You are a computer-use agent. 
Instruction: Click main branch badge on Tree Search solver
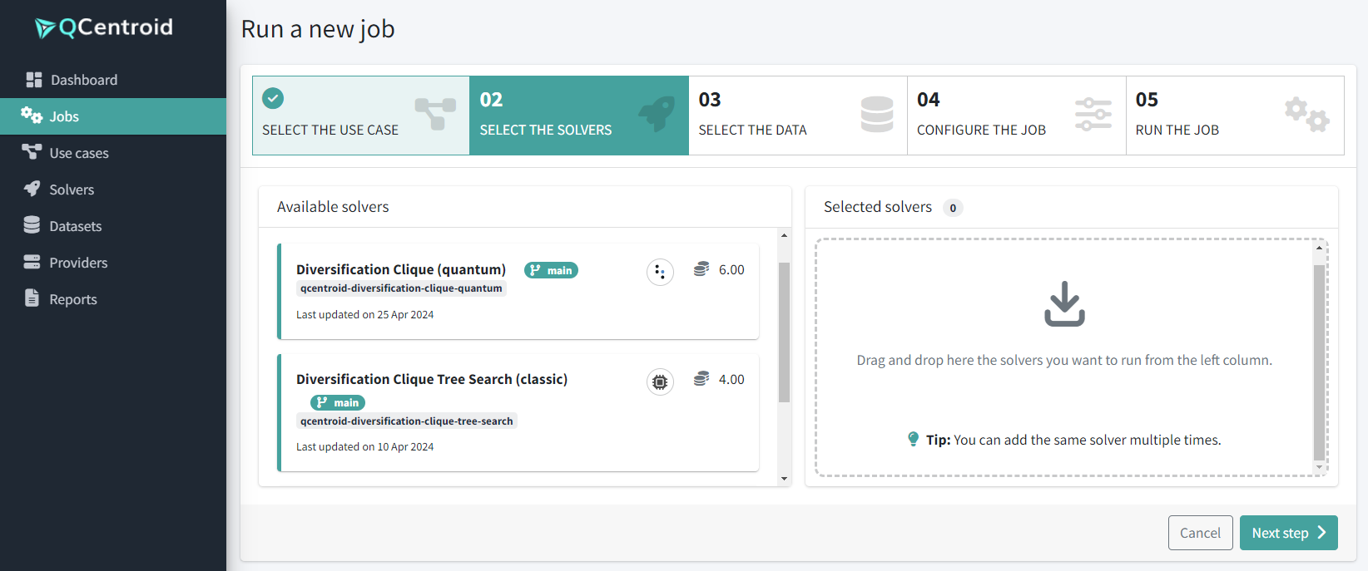[x=338, y=402]
